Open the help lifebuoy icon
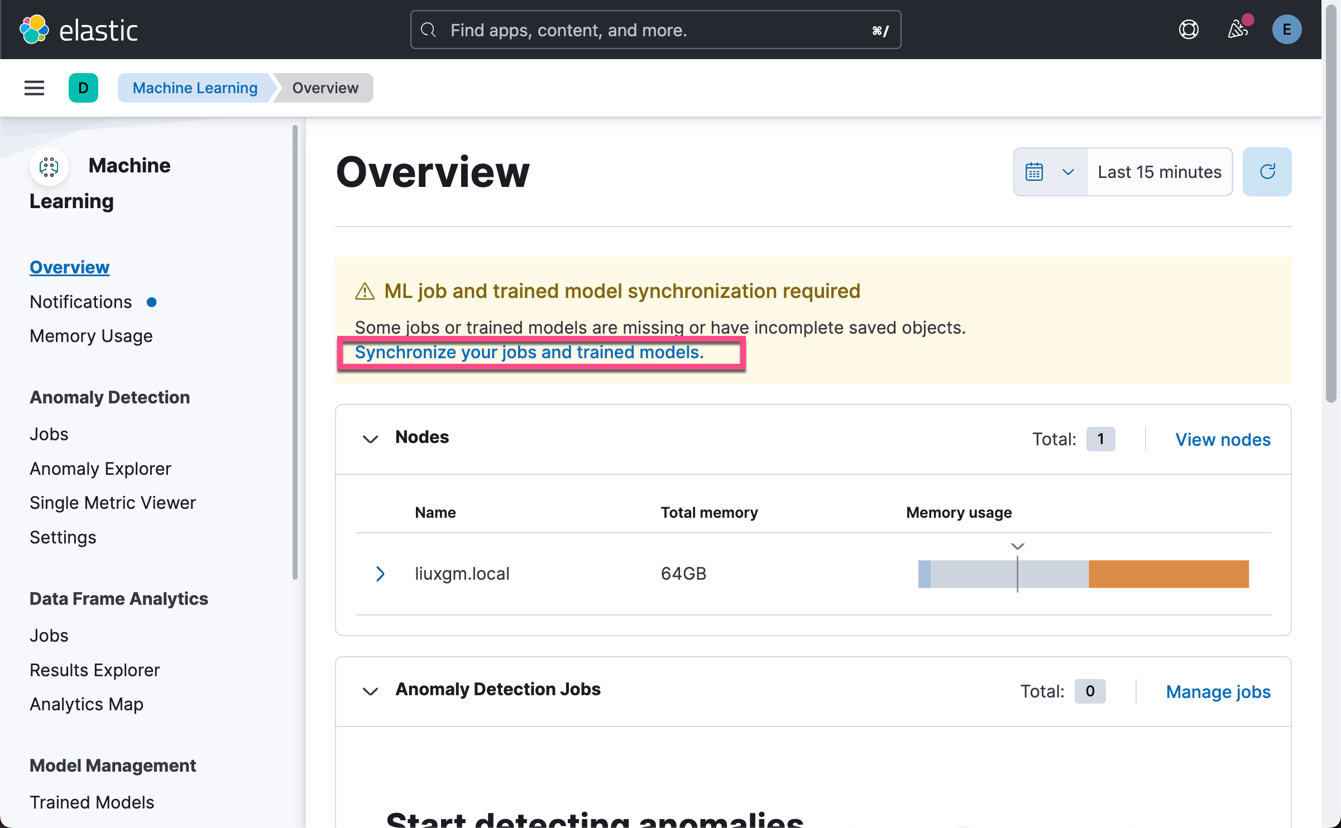Screen dimensions: 1341x828 [1189, 30]
